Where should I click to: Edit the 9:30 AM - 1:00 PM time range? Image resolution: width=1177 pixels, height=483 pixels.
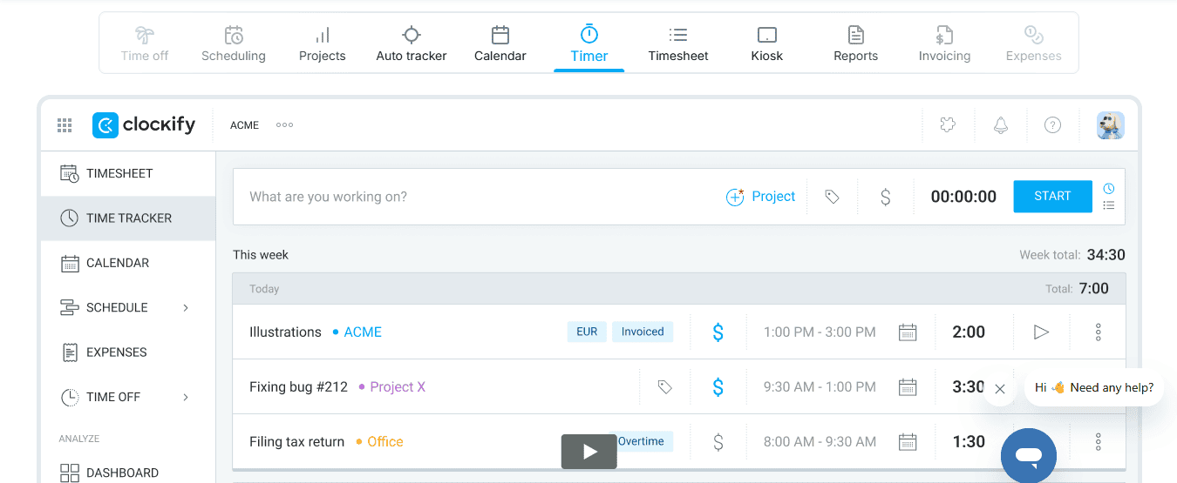(820, 386)
